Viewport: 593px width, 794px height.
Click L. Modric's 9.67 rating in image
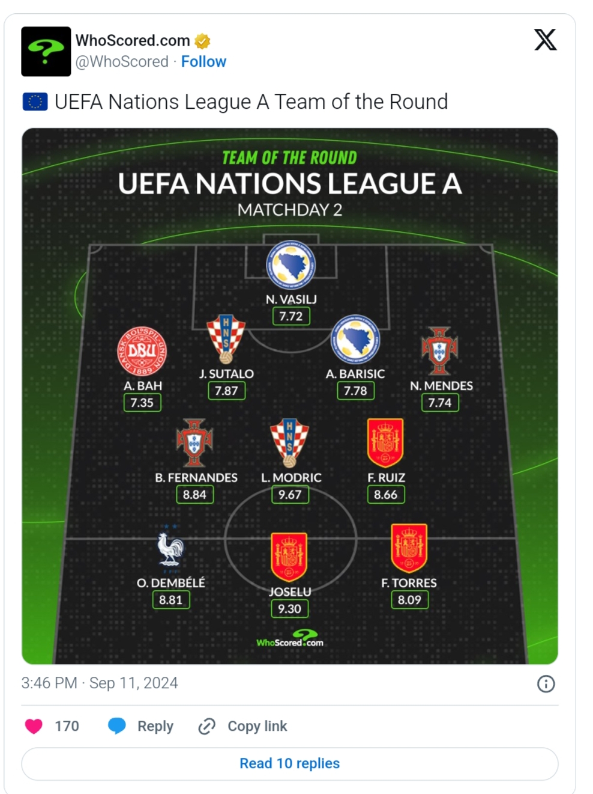point(290,495)
